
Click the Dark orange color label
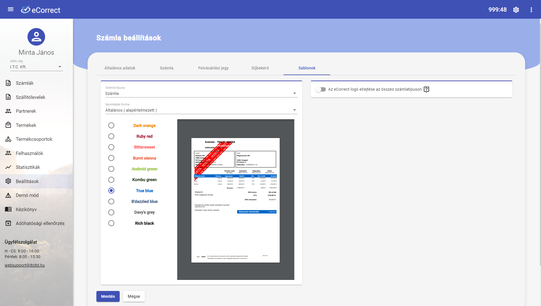(x=144, y=126)
